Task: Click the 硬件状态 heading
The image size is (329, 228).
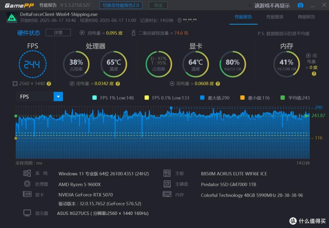Action: coord(29,33)
